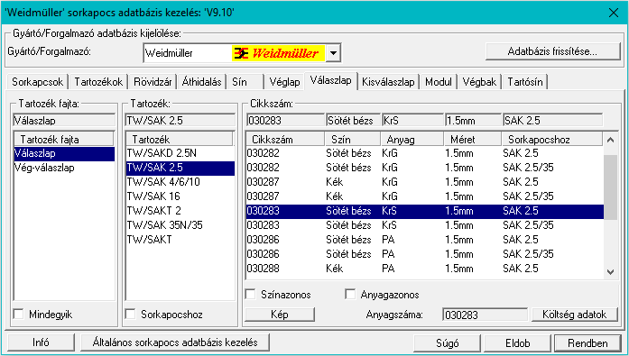Image resolution: width=629 pixels, height=356 pixels.
Task: Click the scroll down arrow in Cikkszám list
Action: [x=610, y=272]
